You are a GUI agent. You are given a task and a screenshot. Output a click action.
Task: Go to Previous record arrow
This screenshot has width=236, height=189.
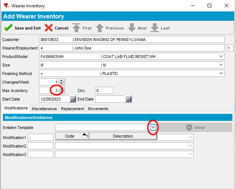click(x=100, y=28)
